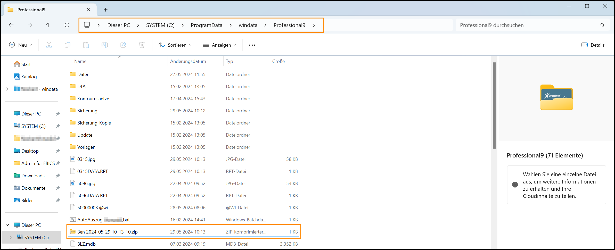The image size is (615, 250).
Task: Open the Sortieren dropdown
Action: [175, 45]
